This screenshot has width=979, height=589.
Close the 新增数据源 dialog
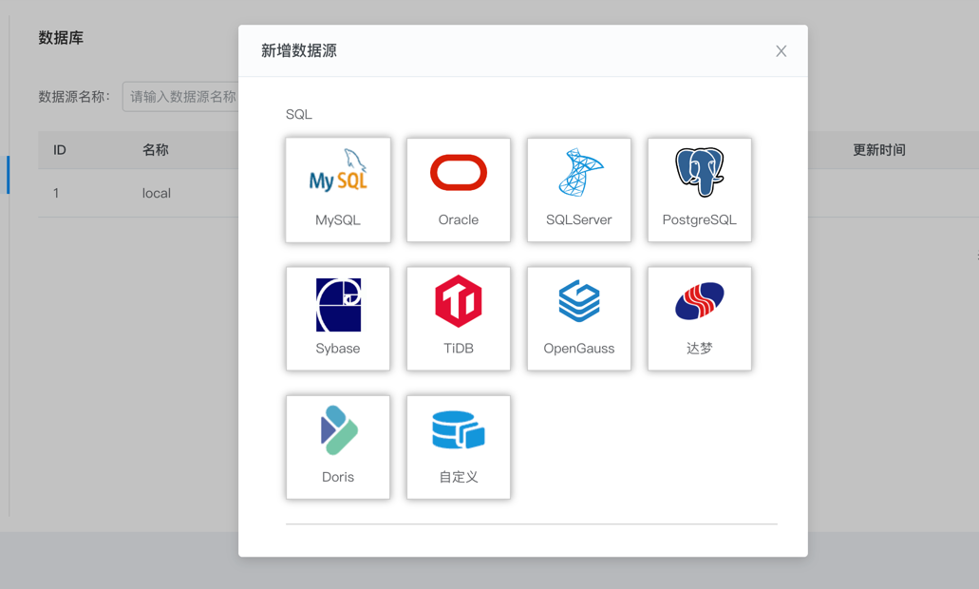click(x=781, y=51)
